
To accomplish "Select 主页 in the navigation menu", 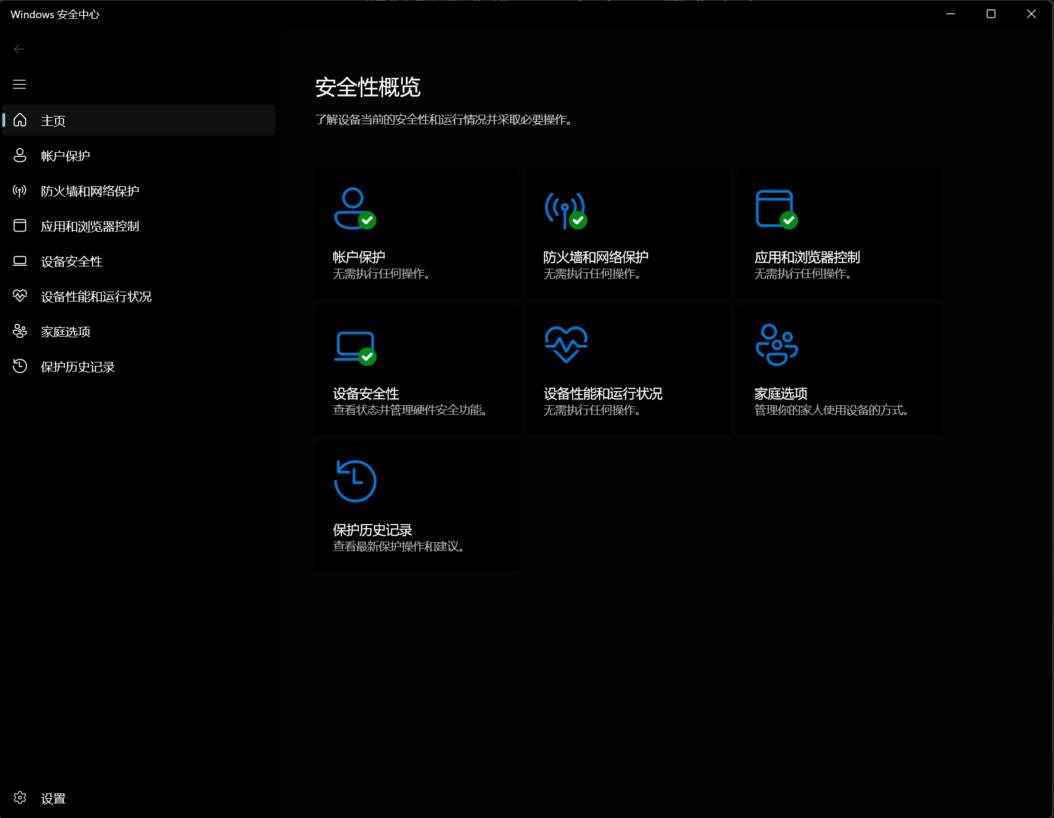I will pyautogui.click(x=54, y=120).
